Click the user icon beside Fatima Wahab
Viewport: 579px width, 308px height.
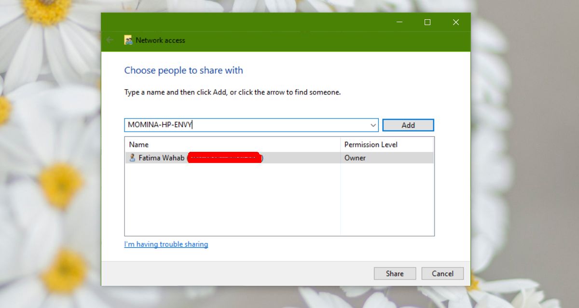coord(132,158)
